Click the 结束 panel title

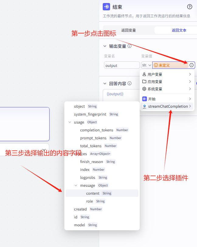pos(117,7)
